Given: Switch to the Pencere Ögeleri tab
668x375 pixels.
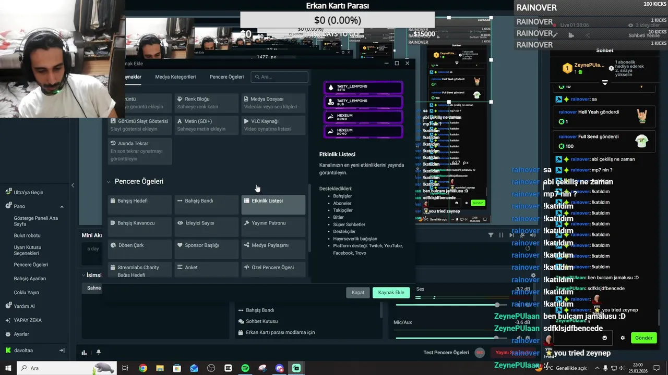Looking at the screenshot, I should click(x=226, y=77).
